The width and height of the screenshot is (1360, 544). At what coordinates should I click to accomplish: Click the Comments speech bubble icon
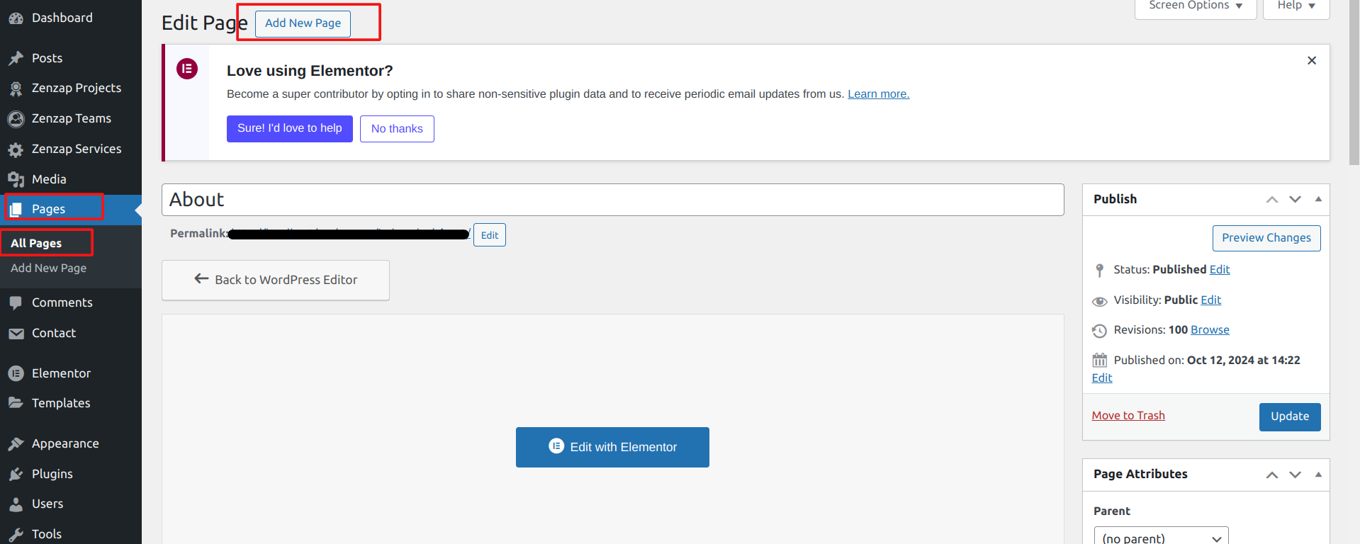(x=16, y=303)
